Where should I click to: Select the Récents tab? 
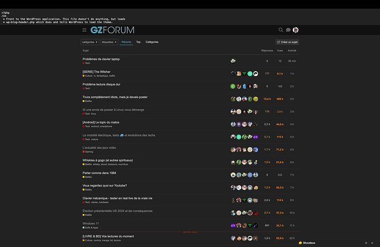pyautogui.click(x=126, y=42)
